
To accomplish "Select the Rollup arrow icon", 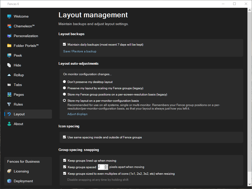I will tap(9, 75).
